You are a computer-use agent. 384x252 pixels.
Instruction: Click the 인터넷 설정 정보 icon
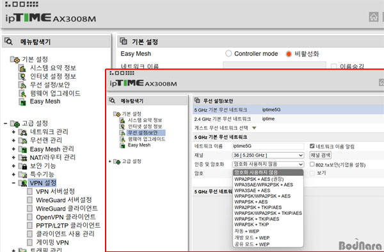pyautogui.click(x=22, y=77)
